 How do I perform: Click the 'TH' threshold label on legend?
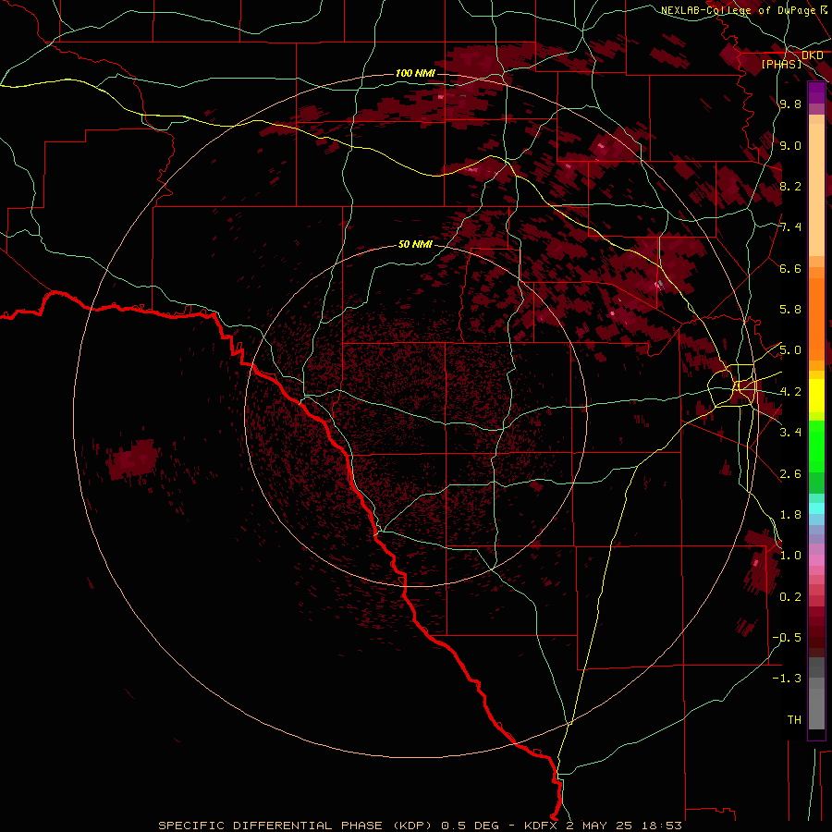pyautogui.click(x=794, y=720)
